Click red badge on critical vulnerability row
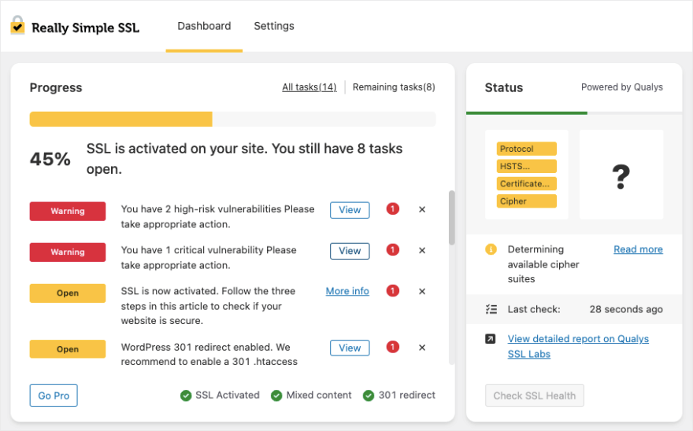Image resolution: width=693 pixels, height=431 pixels. [392, 250]
